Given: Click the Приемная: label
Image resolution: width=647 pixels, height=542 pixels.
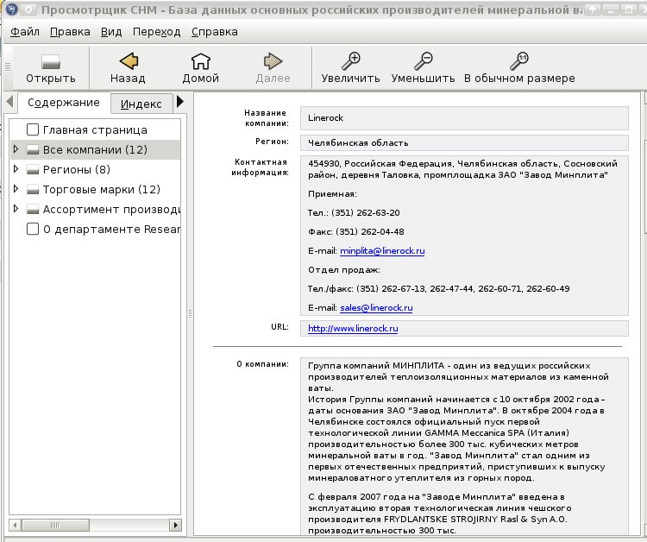Looking at the screenshot, I should coord(332,194).
